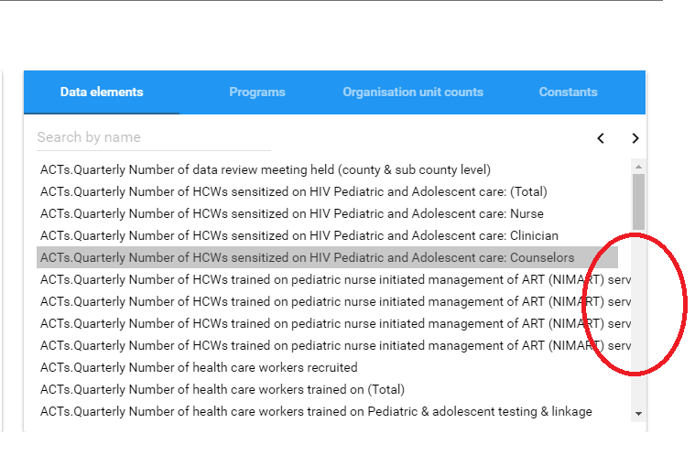695x456 pixels.
Task: Open the Organisation unit counts tab
Action: click(x=413, y=92)
